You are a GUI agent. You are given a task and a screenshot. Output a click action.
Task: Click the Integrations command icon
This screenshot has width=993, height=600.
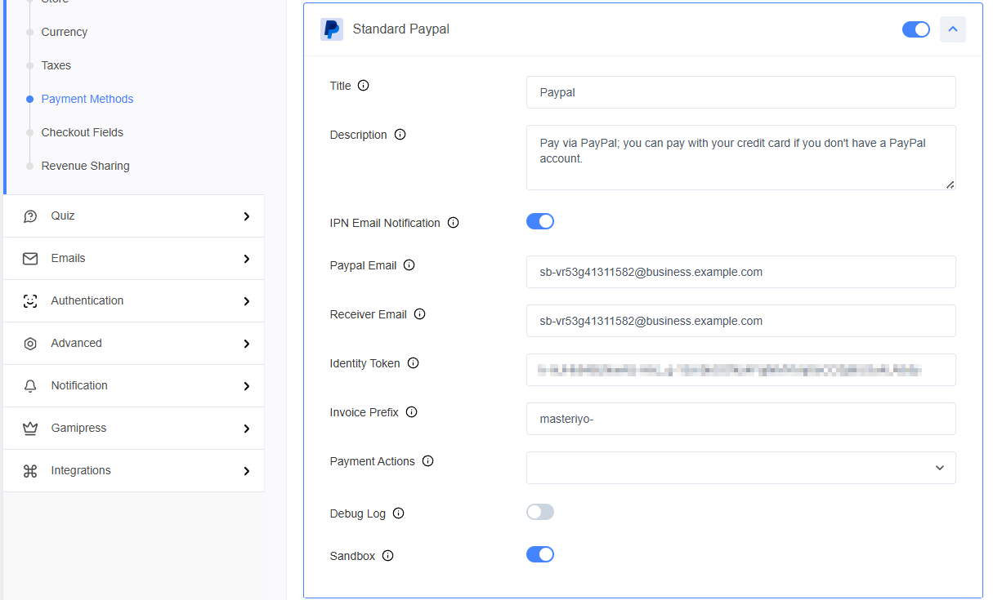coord(30,471)
